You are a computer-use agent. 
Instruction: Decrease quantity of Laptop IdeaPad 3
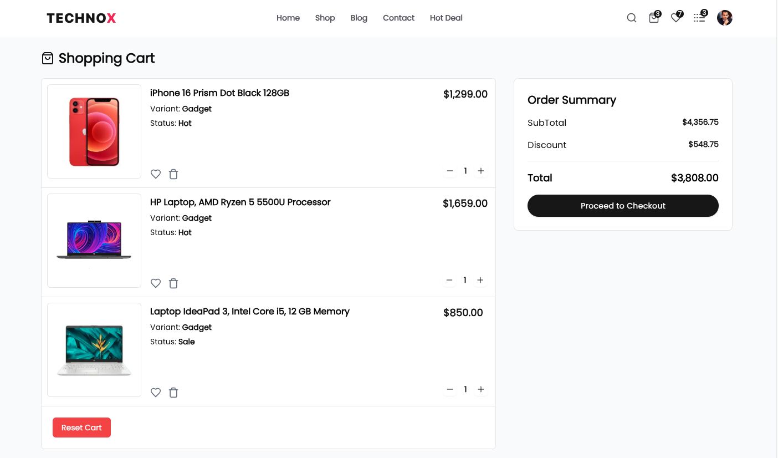tap(450, 389)
